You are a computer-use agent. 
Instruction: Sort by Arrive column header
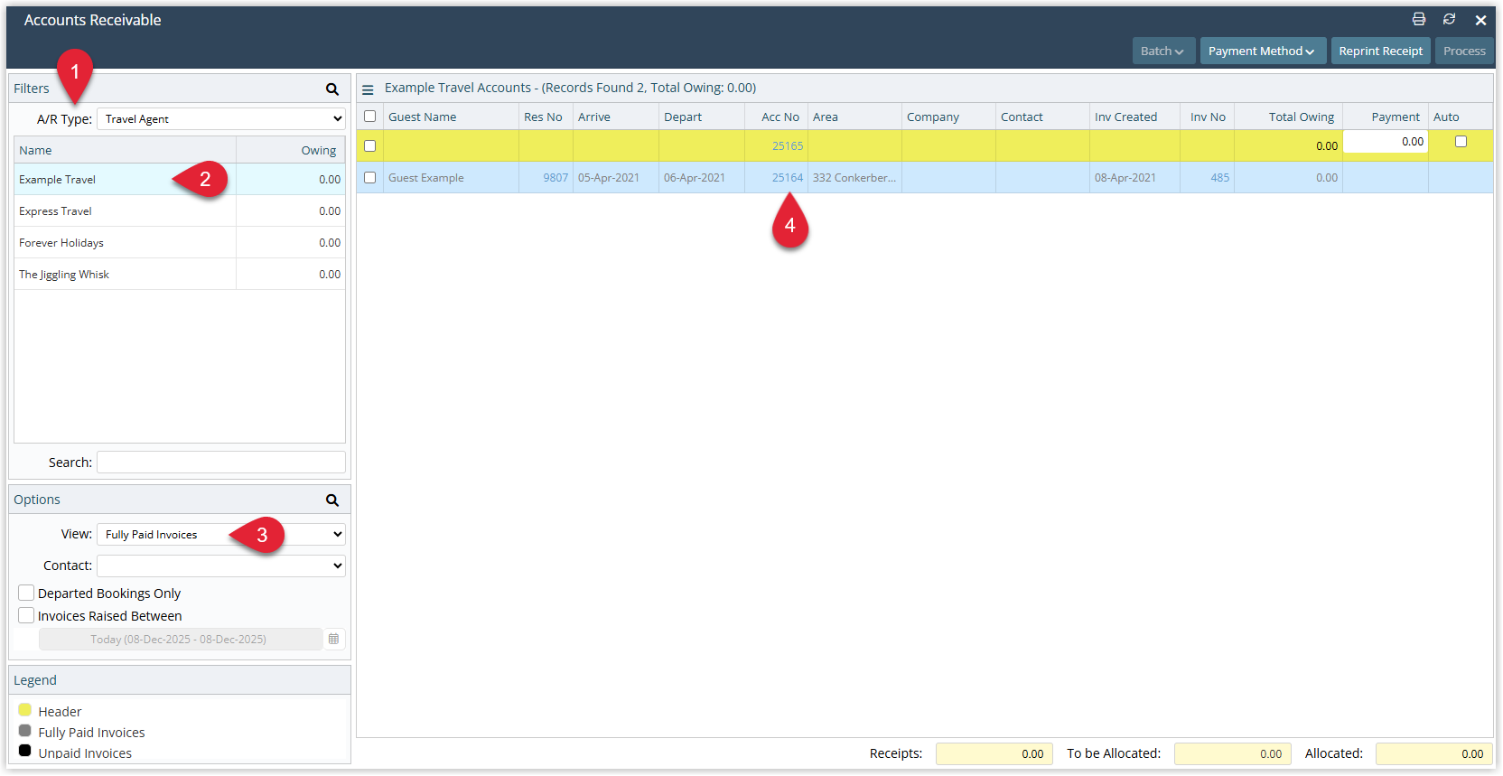click(616, 117)
